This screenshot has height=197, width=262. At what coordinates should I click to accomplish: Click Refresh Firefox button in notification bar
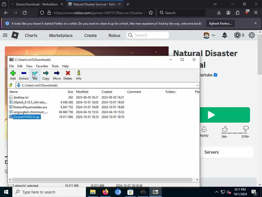220,23
